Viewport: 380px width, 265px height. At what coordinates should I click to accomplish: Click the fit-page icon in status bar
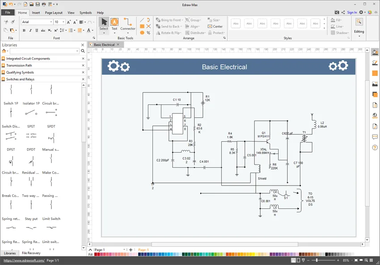coord(356,260)
